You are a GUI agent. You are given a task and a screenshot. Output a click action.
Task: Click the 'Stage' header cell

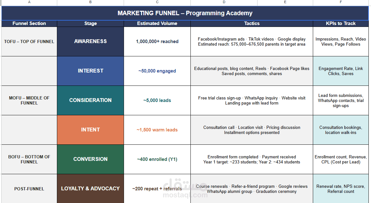pos(90,23)
